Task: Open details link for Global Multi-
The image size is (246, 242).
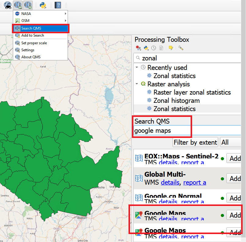Action: coord(170,182)
